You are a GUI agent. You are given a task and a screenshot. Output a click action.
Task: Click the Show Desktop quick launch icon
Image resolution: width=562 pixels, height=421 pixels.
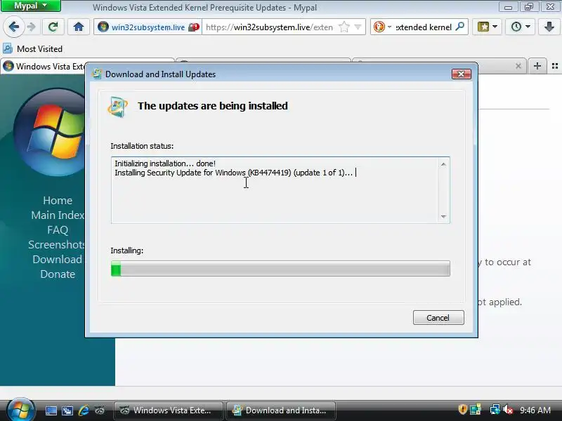(51, 410)
